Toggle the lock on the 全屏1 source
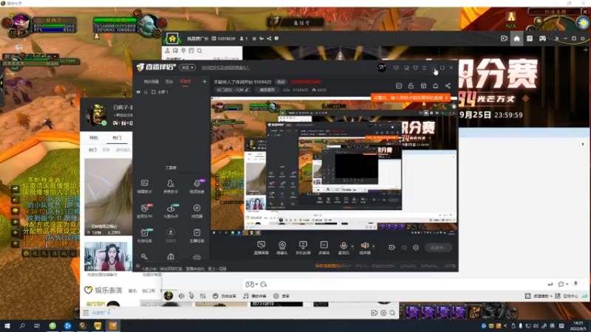591x332 pixels. click(x=146, y=91)
